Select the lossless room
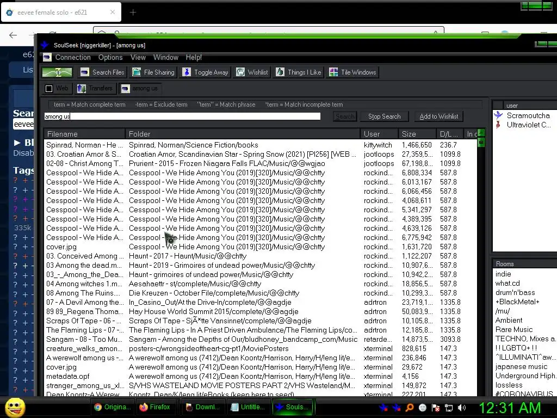The height and width of the screenshot is (418, 557). [x=509, y=385]
